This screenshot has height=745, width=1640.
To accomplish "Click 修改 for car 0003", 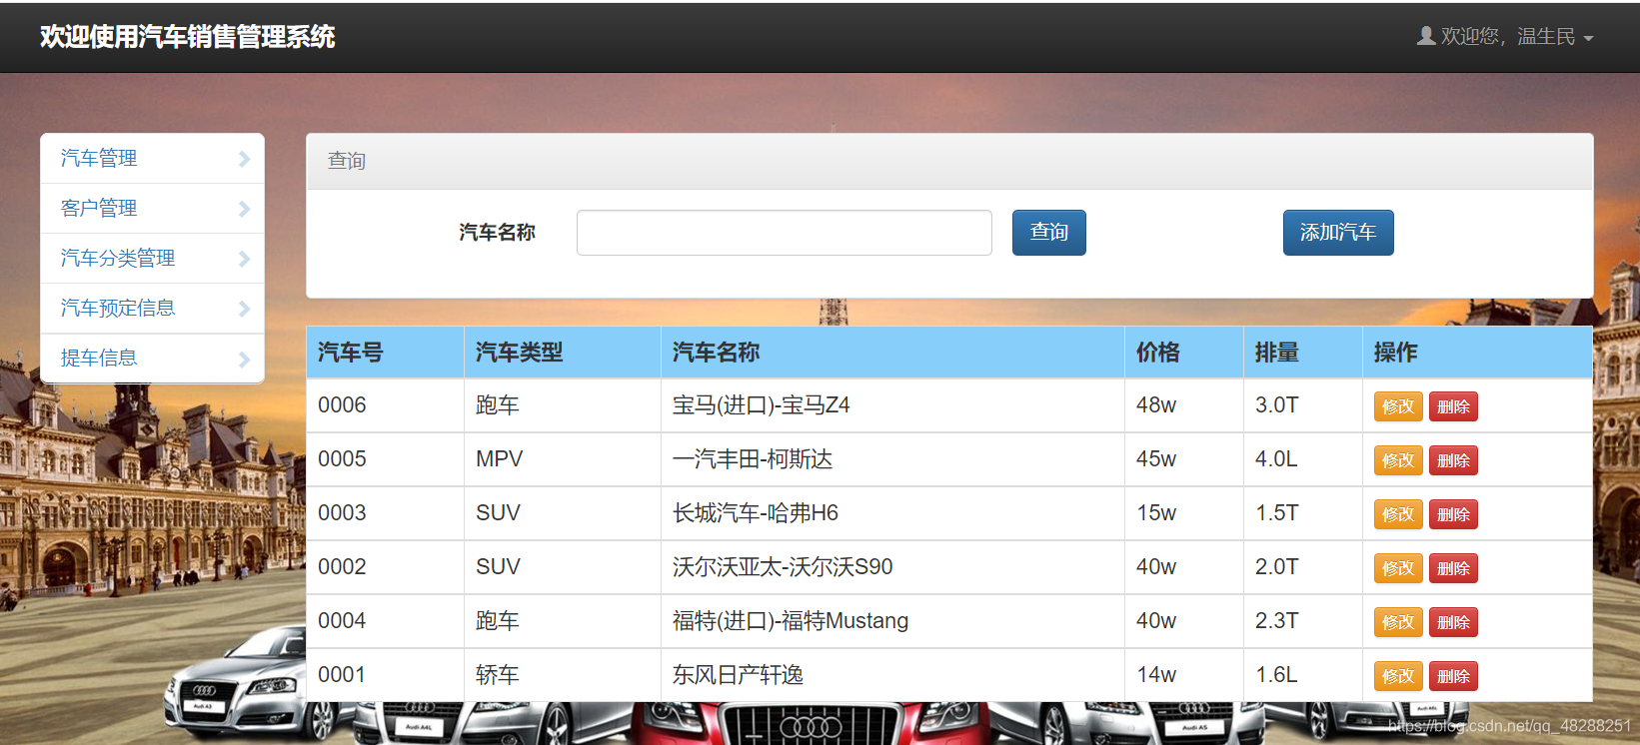I will [x=1398, y=514].
